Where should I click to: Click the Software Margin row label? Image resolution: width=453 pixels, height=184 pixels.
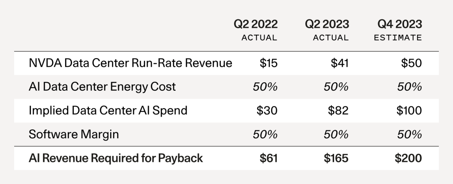point(74,134)
